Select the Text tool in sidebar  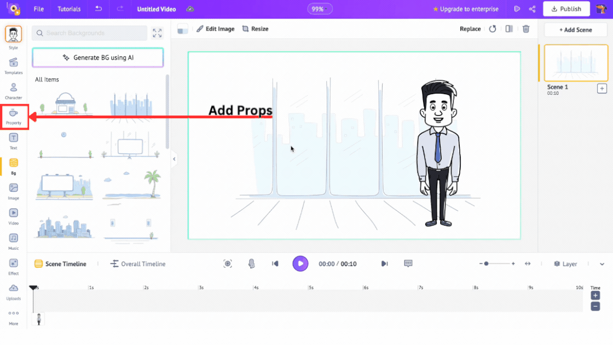14,140
